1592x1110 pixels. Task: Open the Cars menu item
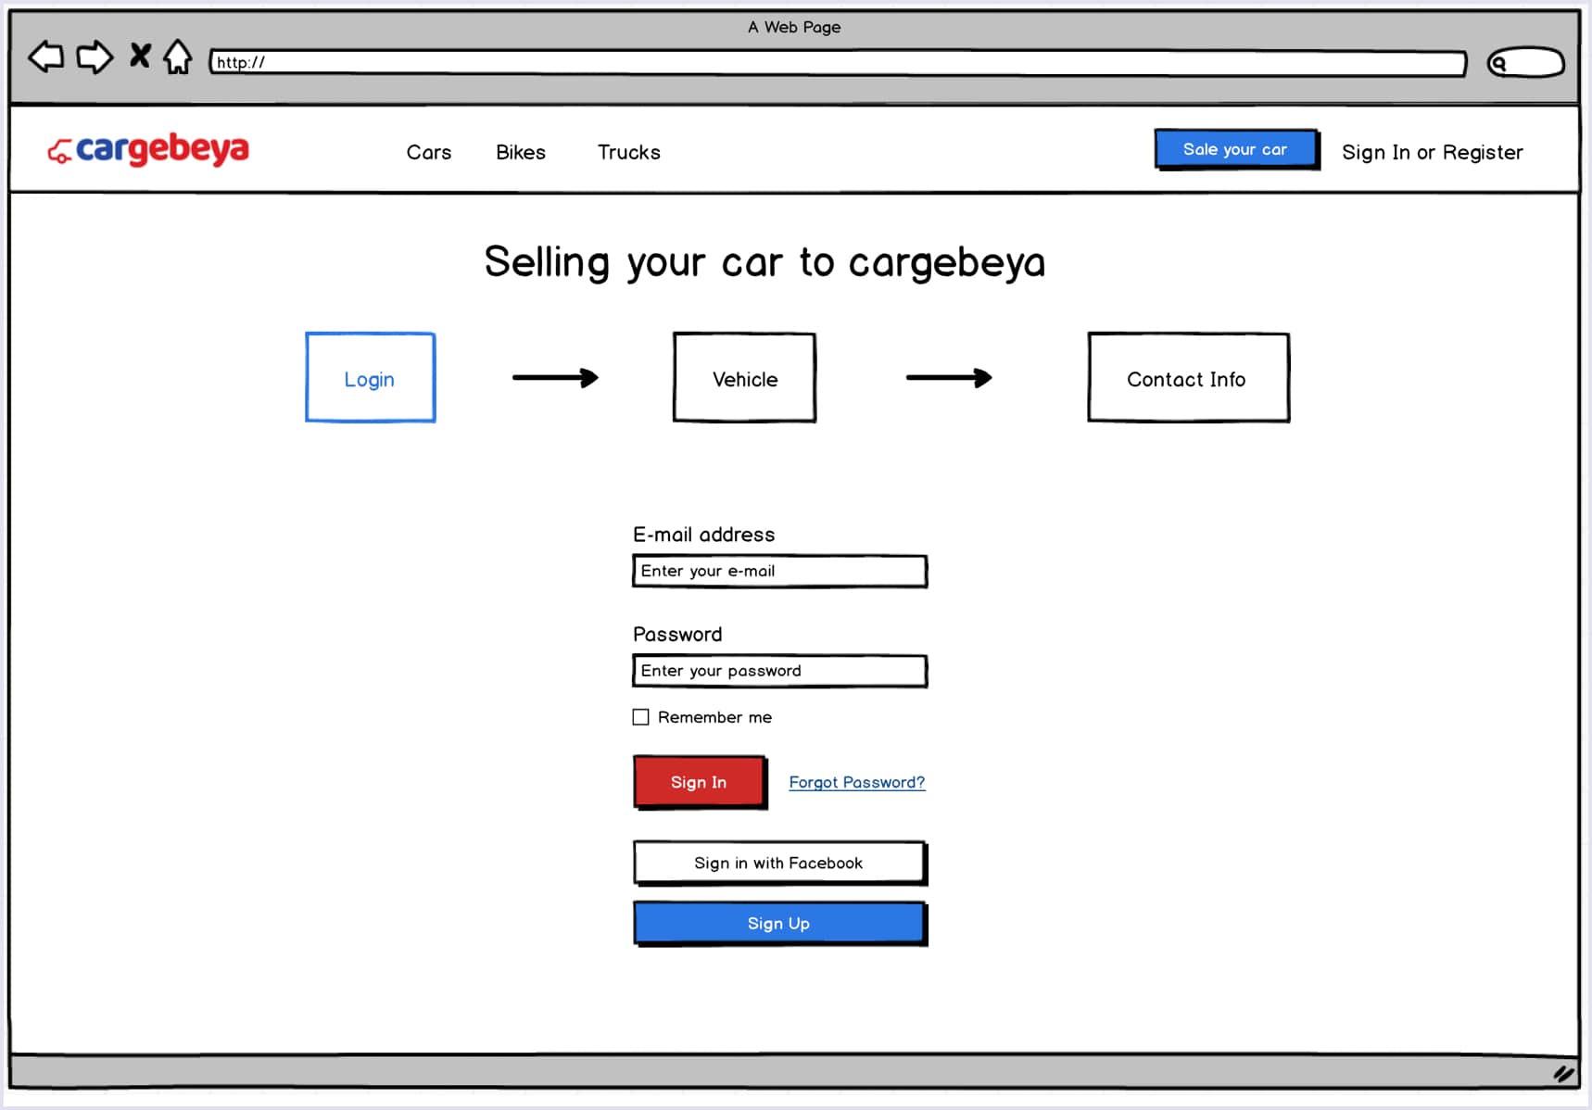pyautogui.click(x=428, y=152)
